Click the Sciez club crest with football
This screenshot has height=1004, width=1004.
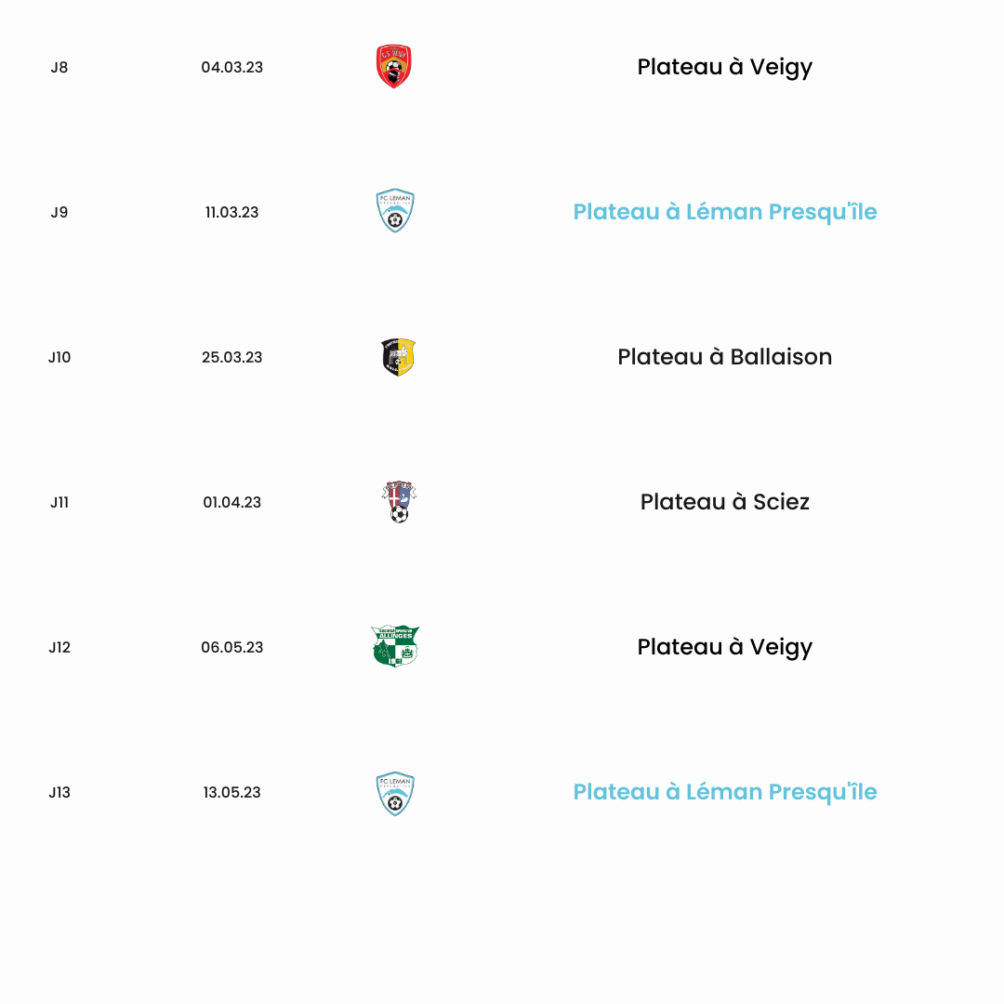pyautogui.click(x=399, y=501)
